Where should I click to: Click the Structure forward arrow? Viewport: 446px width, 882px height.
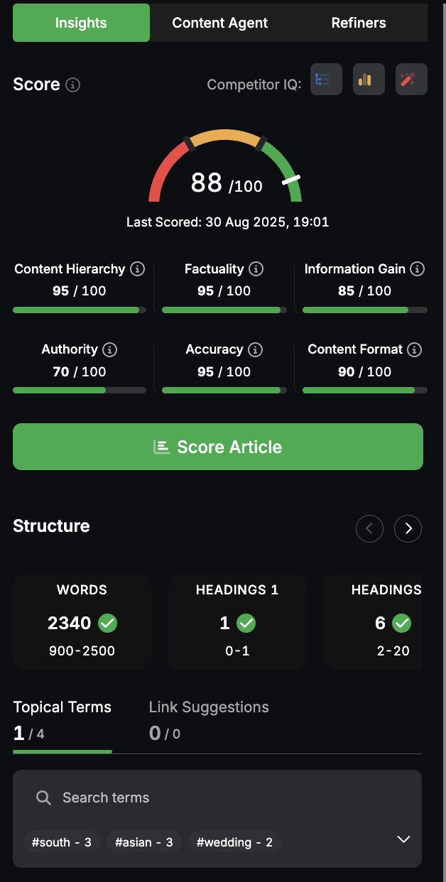[x=408, y=528]
